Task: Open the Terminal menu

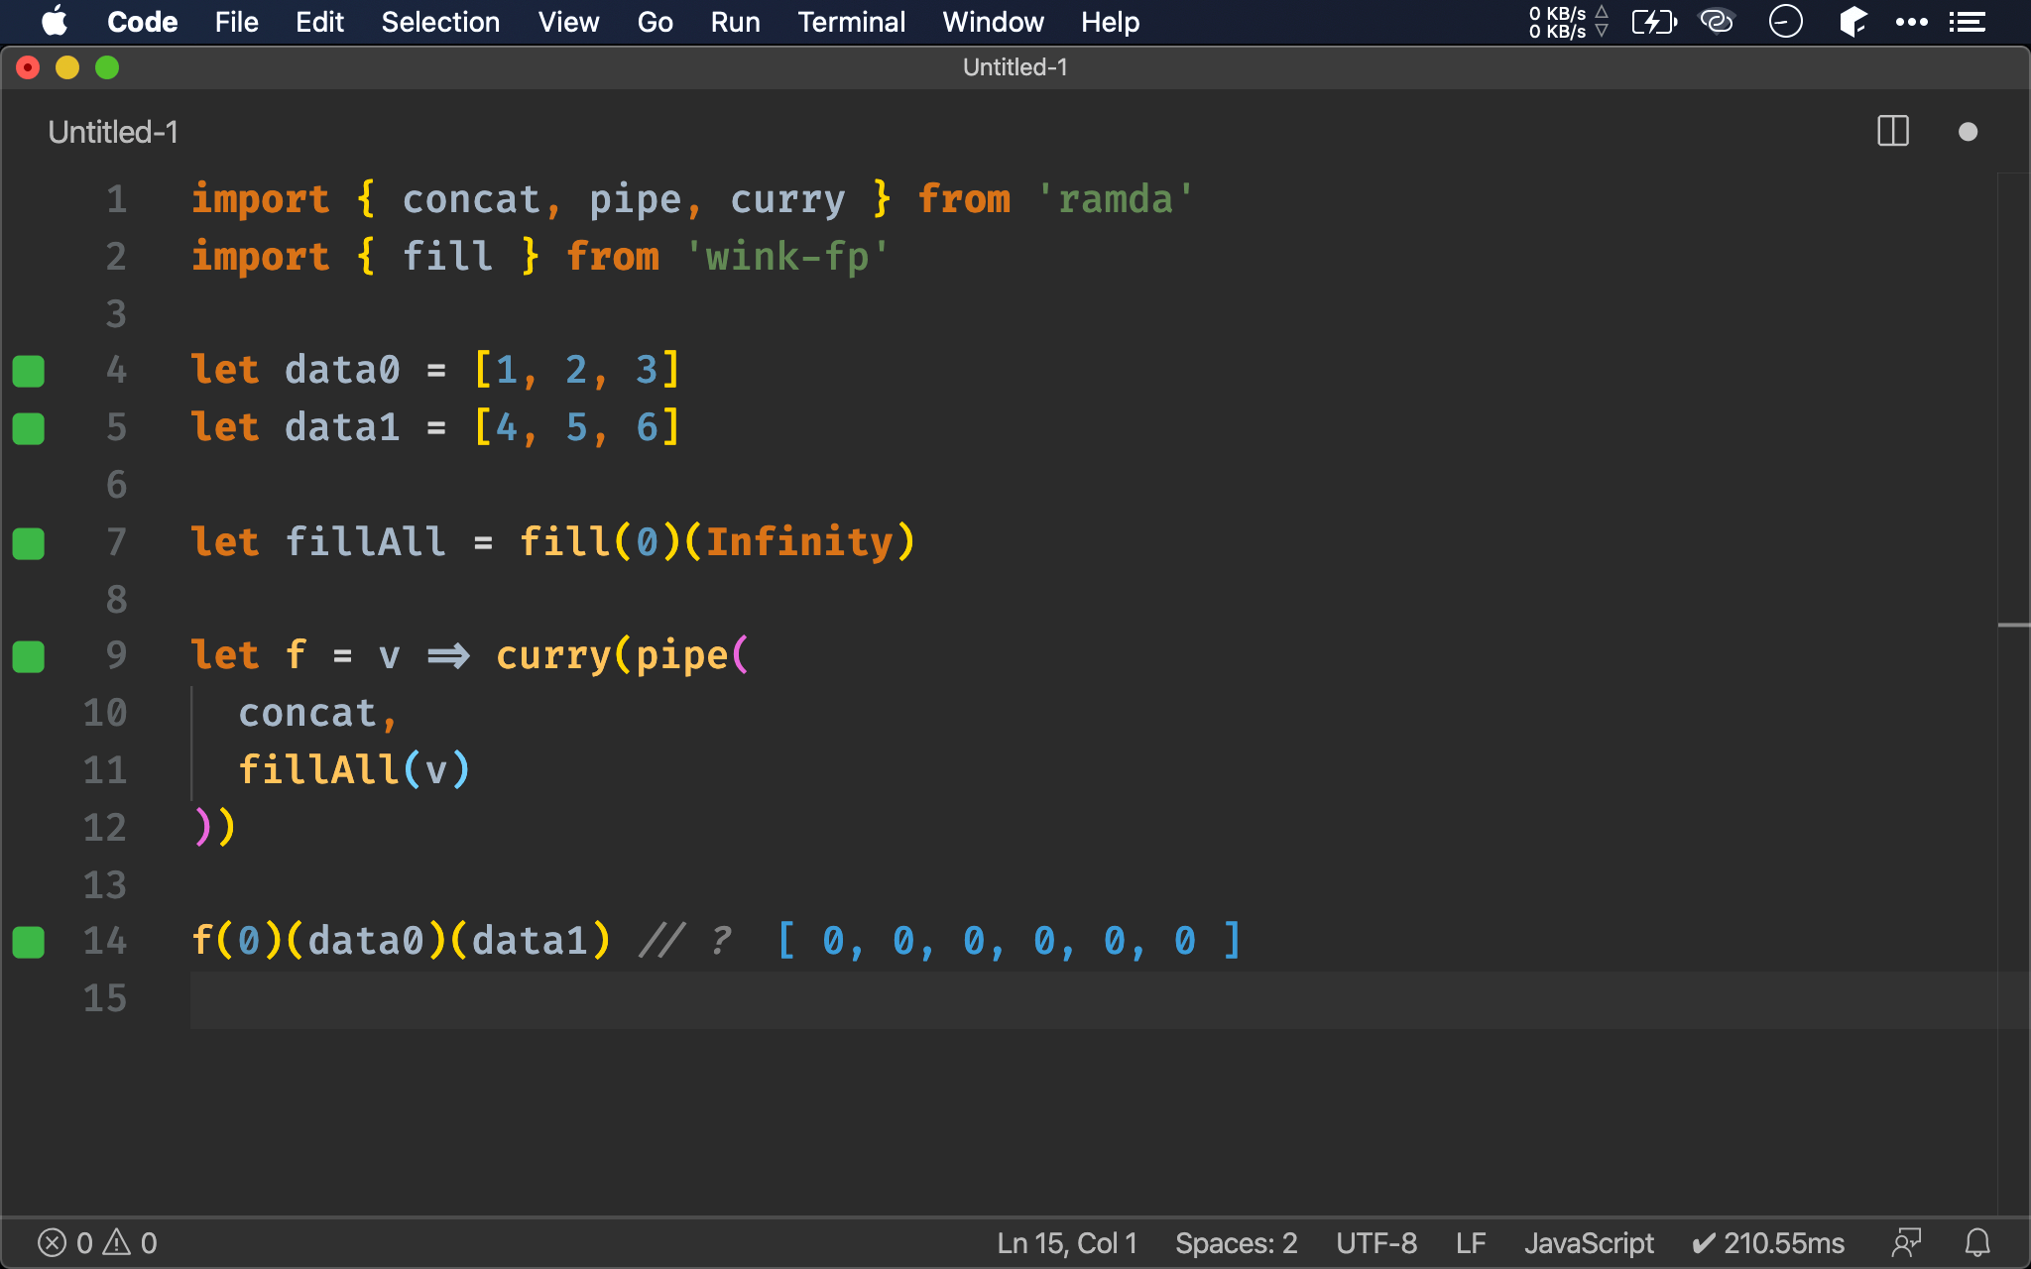Action: tap(848, 21)
